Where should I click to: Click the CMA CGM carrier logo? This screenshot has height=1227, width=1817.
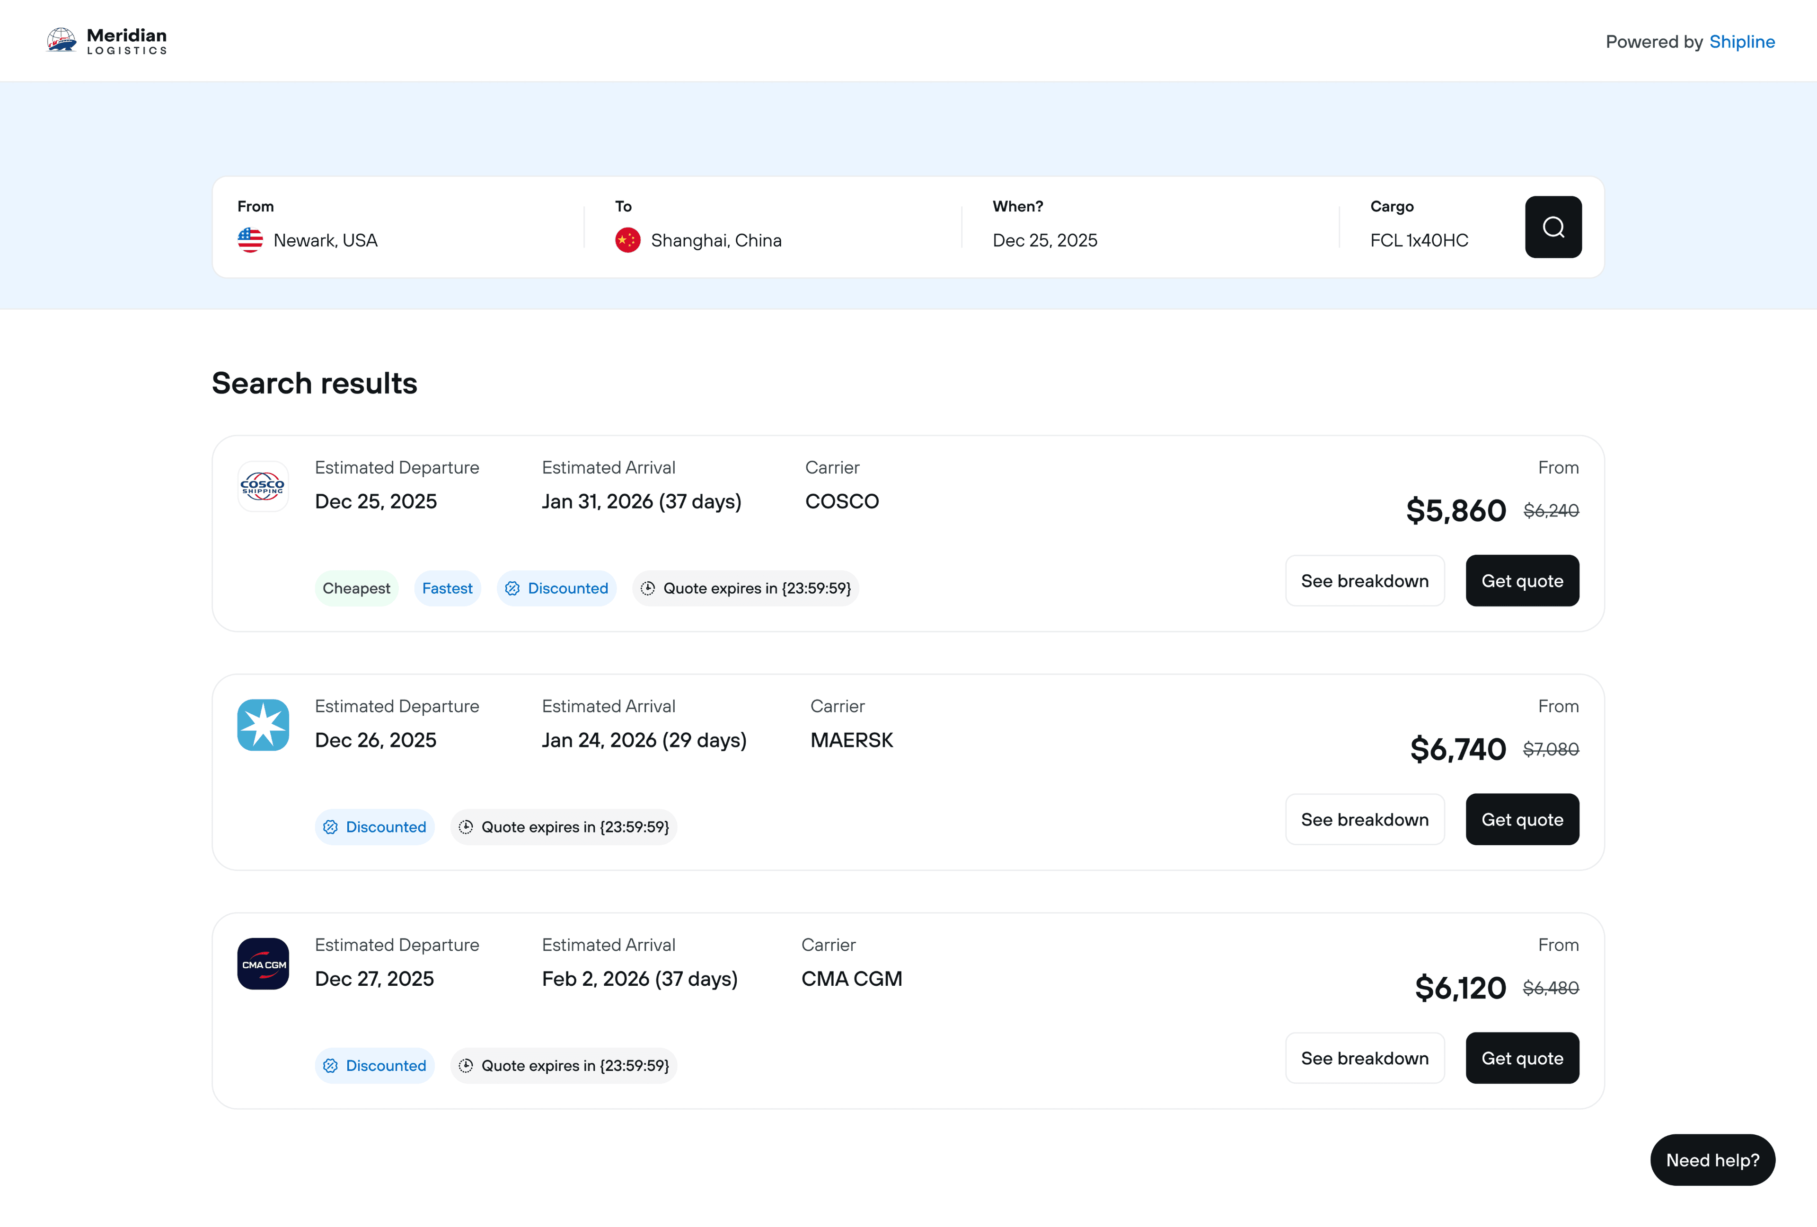[x=263, y=964]
